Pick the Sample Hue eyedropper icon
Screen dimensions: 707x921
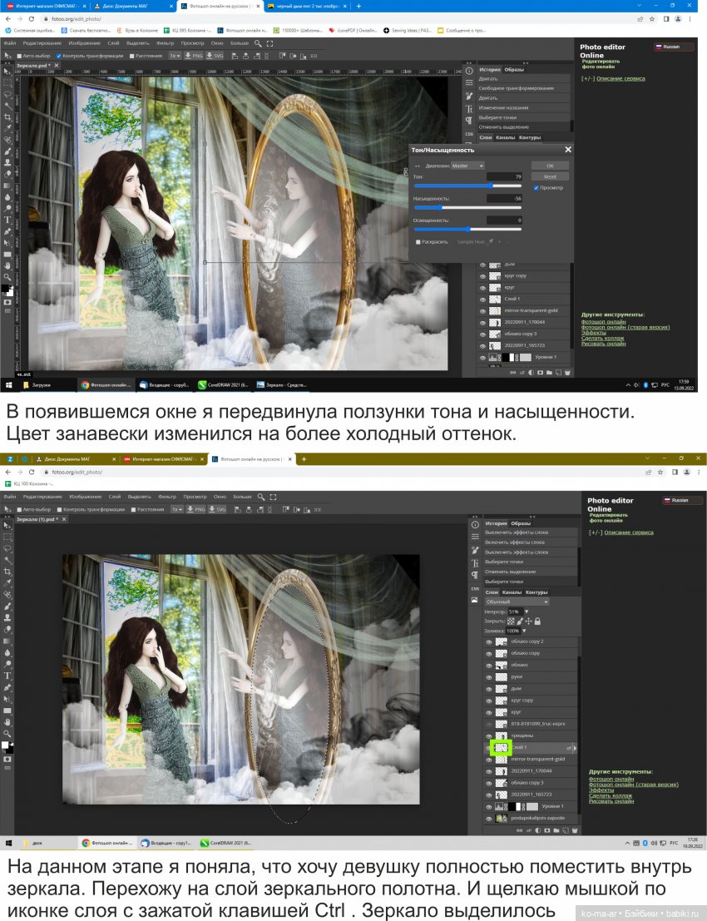[491, 241]
